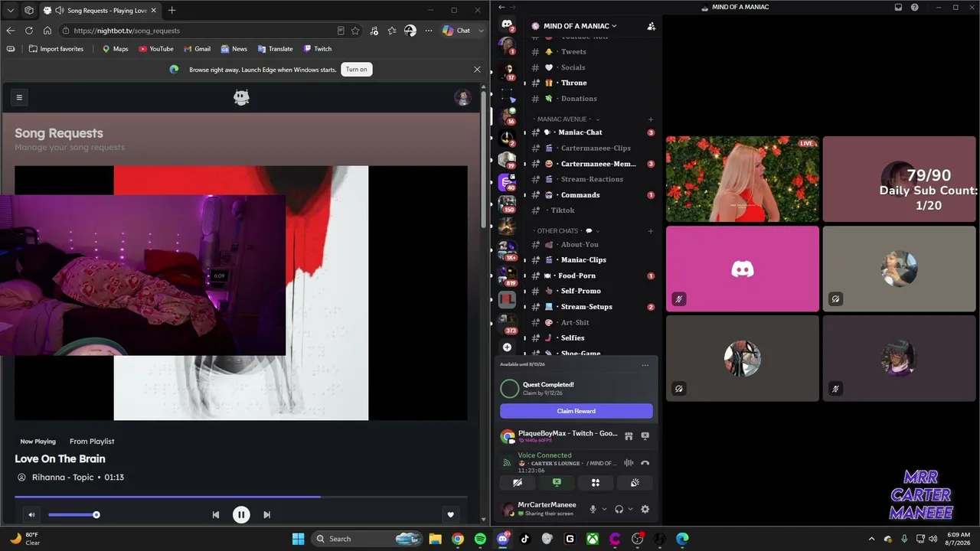The image size is (980, 551).
Task: Favorite the song with the heart icon
Action: (x=450, y=515)
